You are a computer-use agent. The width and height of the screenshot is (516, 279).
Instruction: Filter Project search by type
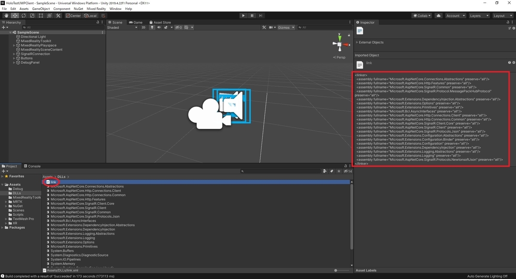[x=325, y=171]
